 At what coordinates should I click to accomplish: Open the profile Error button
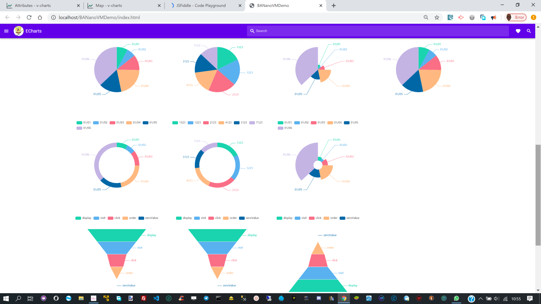tap(516, 17)
